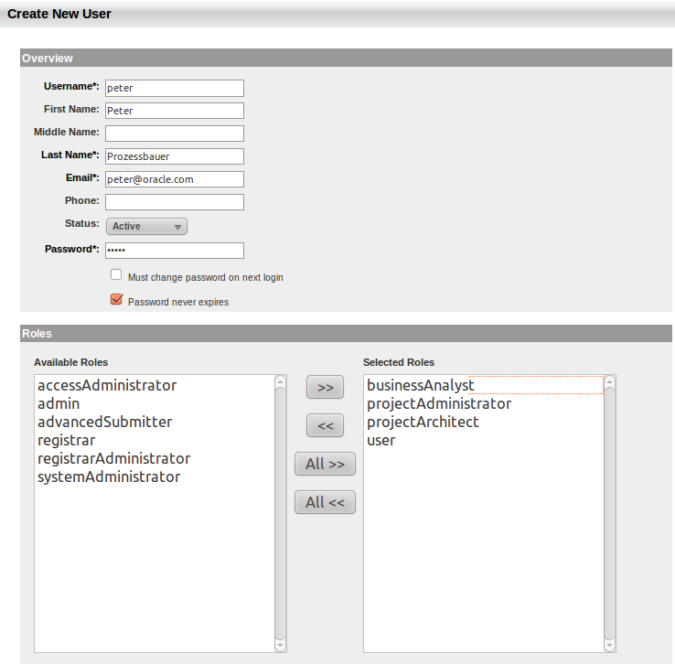This screenshot has height=664, width=675.
Task: Select accessAdministrator in Available Roles
Action: coord(155,385)
